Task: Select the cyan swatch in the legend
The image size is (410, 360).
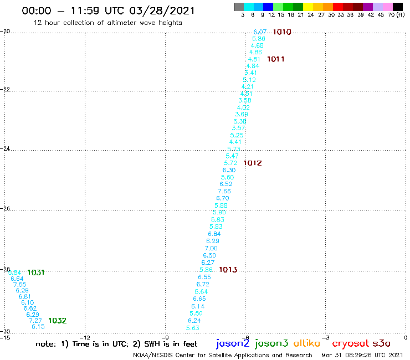Action: coord(249,7)
